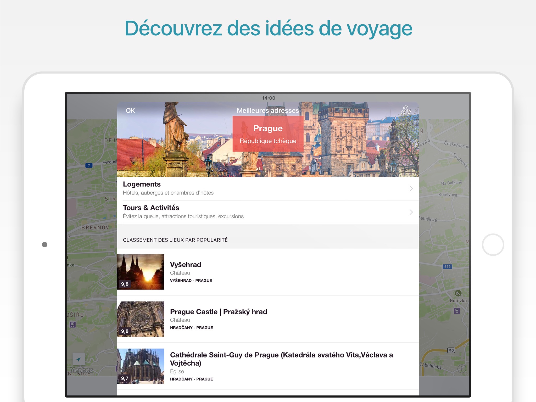This screenshot has width=536, height=402.
Task: Click route 333 shield on map
Action: click(447, 267)
